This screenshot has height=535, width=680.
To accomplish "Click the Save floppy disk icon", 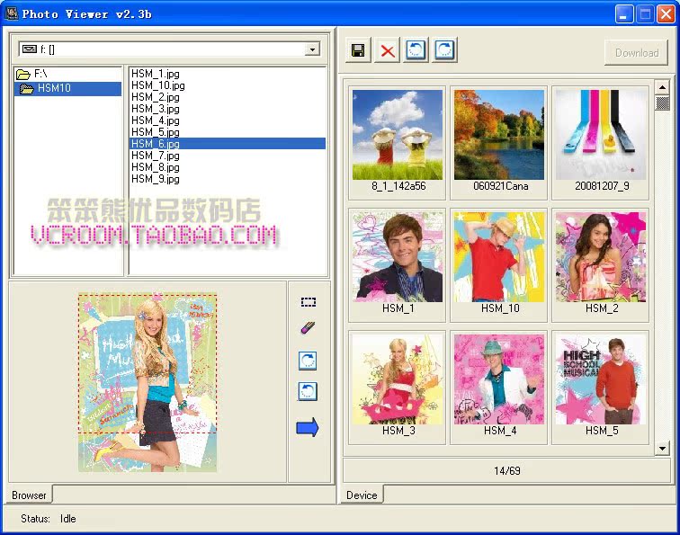I will [358, 50].
